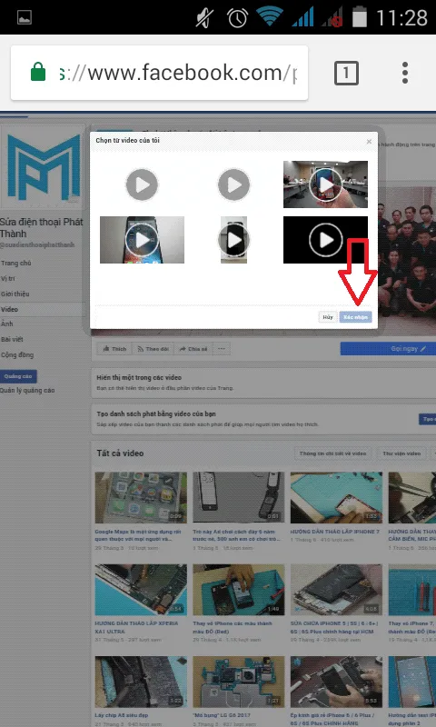Open Vị trí in page sidebar
Image resolution: width=436 pixels, height=727 pixels.
[x=8, y=278]
